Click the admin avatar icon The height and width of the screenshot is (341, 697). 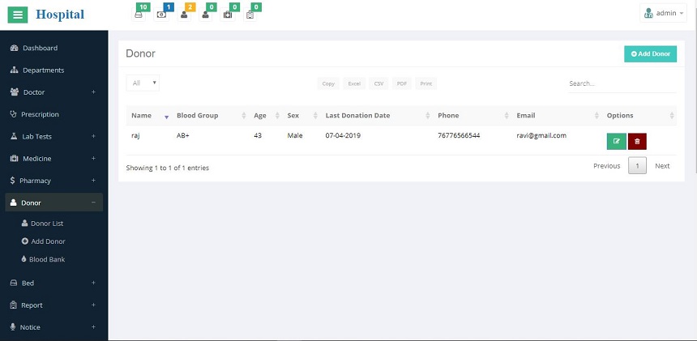click(x=648, y=13)
